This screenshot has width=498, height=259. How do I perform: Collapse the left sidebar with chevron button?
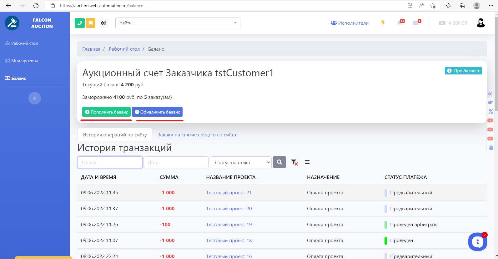coord(35,98)
